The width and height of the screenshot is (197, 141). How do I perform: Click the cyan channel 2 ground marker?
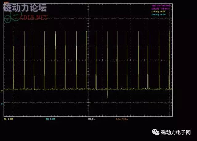click(x=2, y=104)
